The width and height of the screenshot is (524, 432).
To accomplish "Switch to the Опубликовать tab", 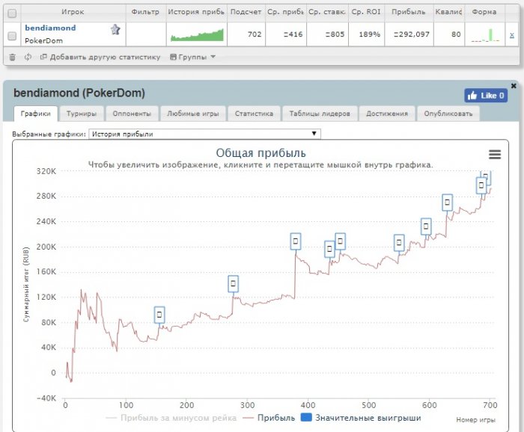I will 448,114.
